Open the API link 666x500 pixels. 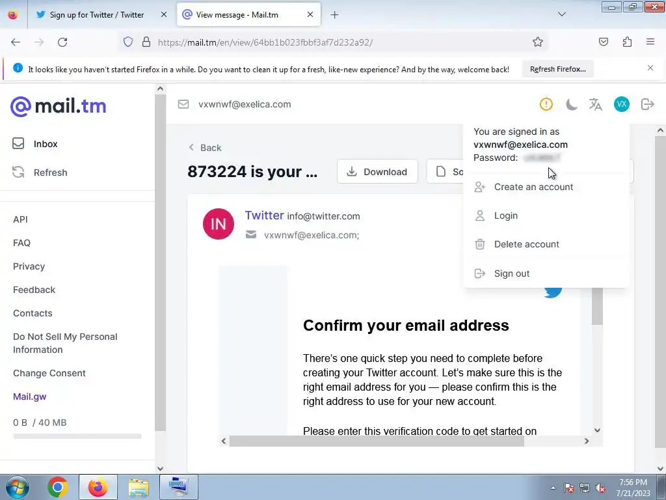20,219
